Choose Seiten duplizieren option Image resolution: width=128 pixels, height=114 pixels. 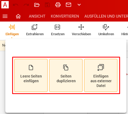[x=66, y=75]
